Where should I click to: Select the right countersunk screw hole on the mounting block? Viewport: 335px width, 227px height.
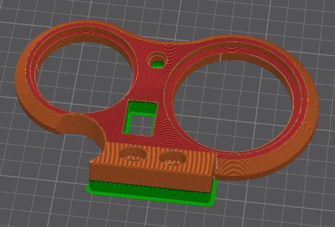[x=173, y=158]
